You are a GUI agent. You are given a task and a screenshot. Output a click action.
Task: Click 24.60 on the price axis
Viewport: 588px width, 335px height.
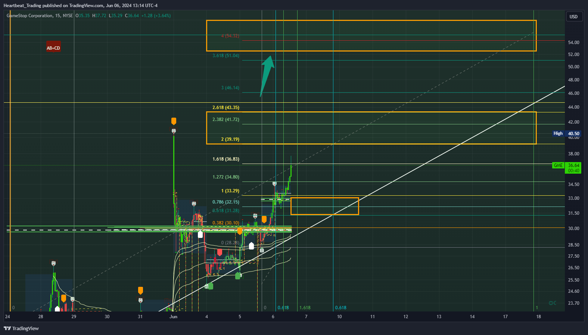tap(574, 291)
